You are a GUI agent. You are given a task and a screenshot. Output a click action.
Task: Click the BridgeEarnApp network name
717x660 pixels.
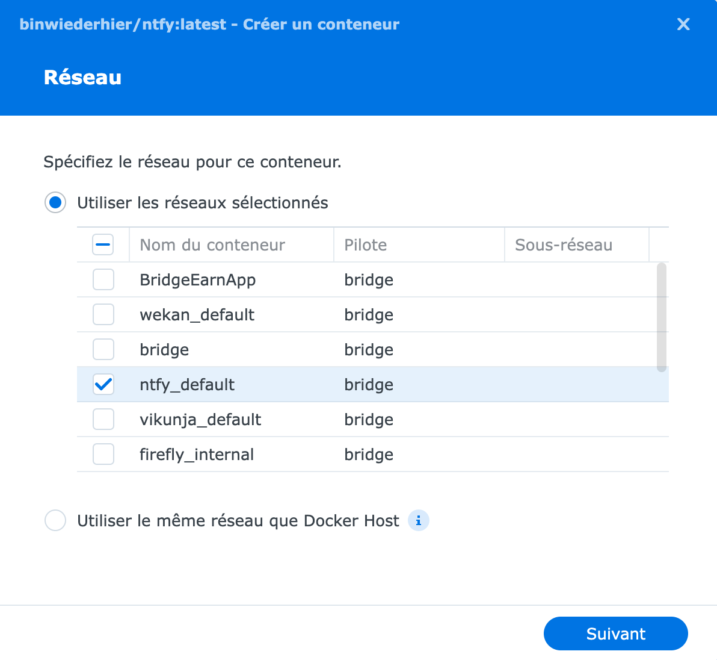click(x=197, y=279)
